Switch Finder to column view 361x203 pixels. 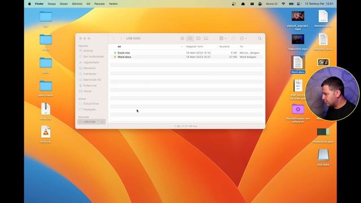point(198,38)
